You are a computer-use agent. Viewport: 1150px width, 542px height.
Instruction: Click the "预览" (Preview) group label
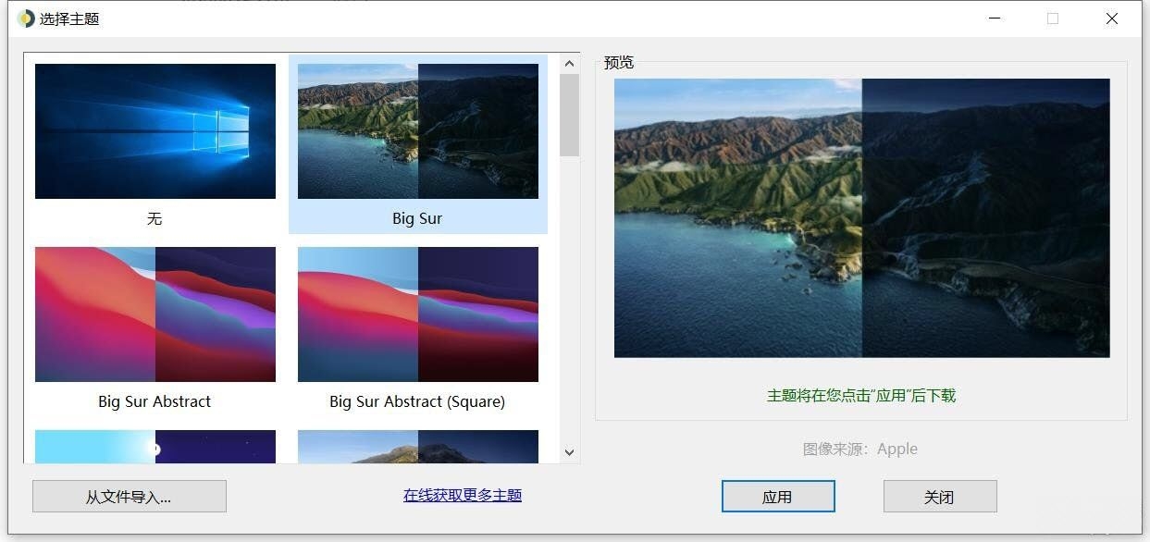point(618,62)
